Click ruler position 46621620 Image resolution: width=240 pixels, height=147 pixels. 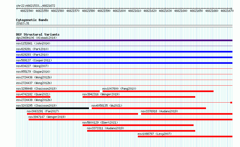150,11
